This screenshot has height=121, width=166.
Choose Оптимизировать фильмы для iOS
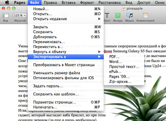click(66, 78)
